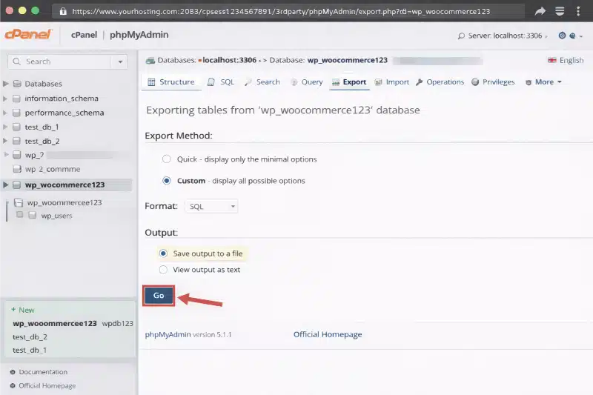The width and height of the screenshot is (593, 395).
Task: Click the padlock icon in address bar
Action: [x=63, y=11]
